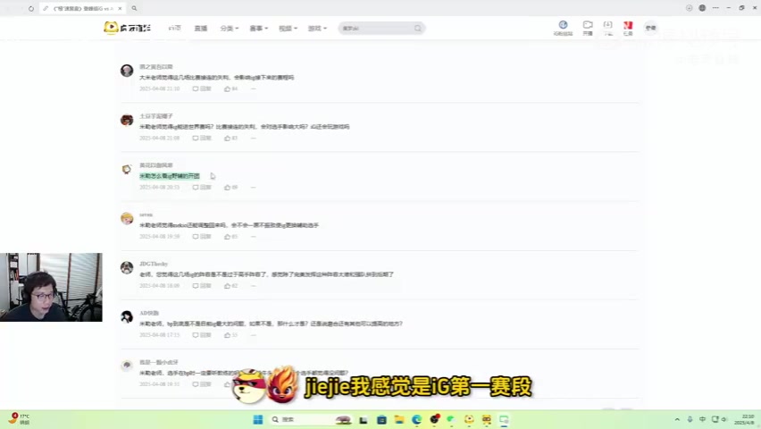Go to the 直播 nav item

(201, 28)
